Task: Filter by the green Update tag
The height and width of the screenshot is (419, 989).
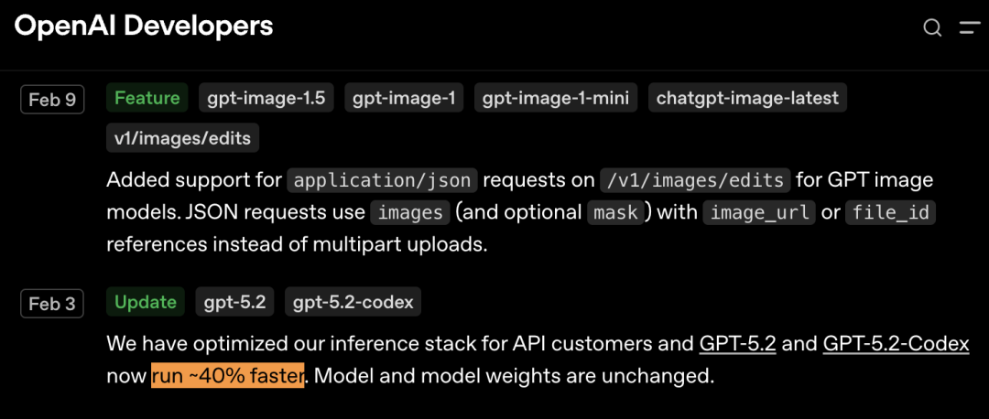Action: [x=146, y=302]
